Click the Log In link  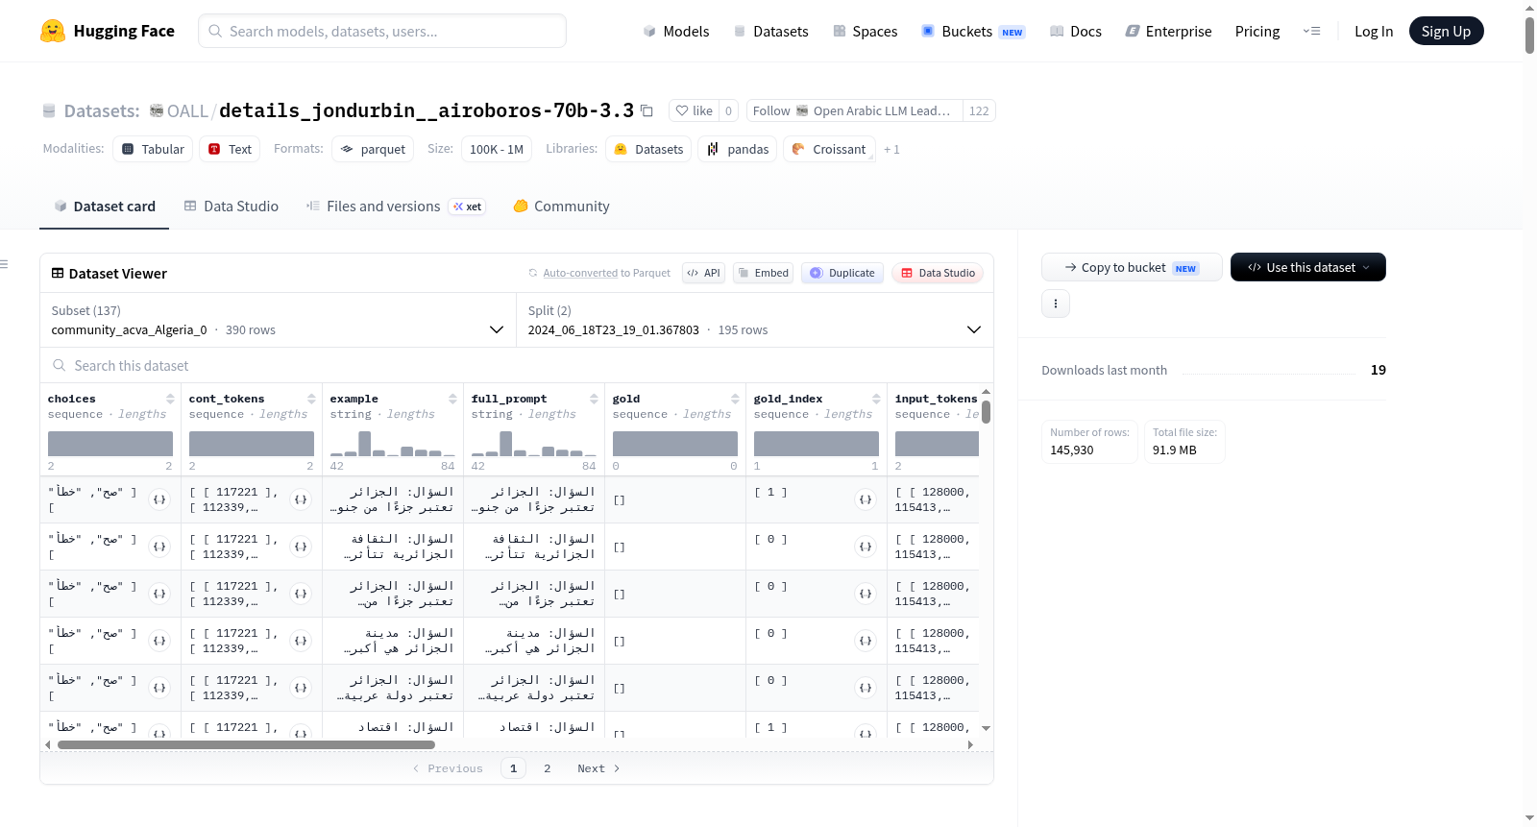tap(1374, 31)
